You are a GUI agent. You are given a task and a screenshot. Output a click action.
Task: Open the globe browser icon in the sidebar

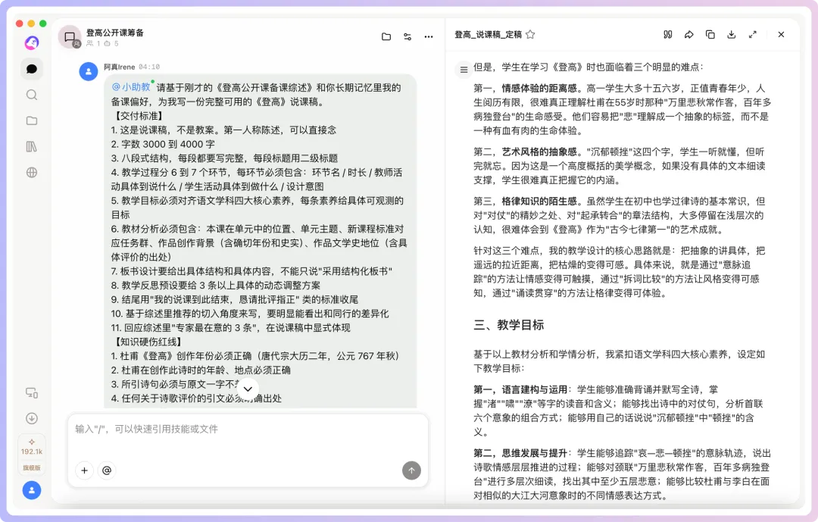[32, 172]
